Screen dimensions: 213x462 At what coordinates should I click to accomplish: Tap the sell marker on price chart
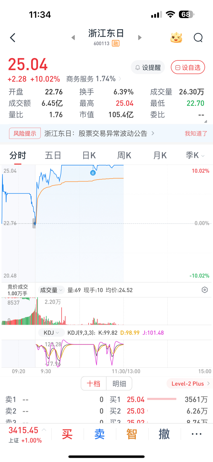click(x=93, y=173)
